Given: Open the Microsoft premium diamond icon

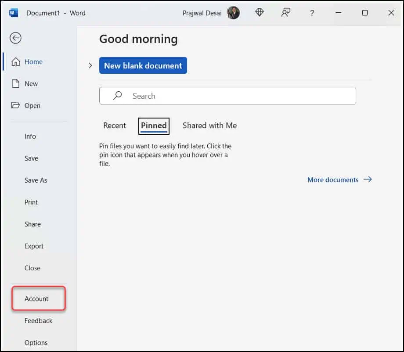Looking at the screenshot, I should coord(260,12).
